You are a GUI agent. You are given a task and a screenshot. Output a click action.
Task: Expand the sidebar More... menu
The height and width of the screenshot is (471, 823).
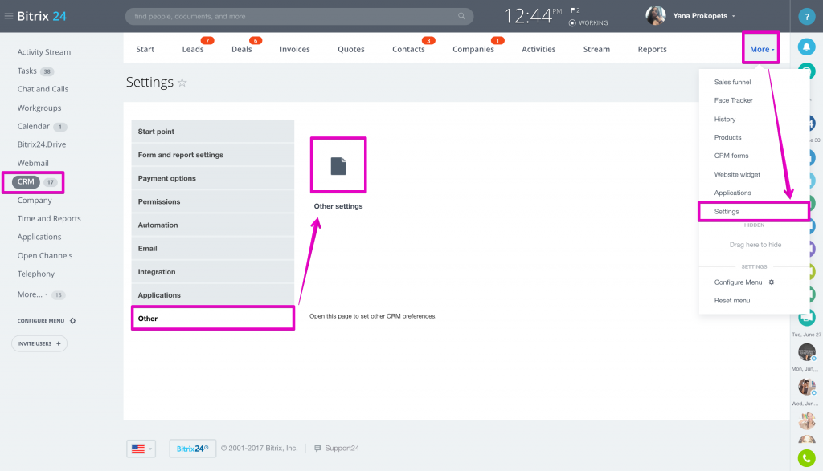pos(32,294)
